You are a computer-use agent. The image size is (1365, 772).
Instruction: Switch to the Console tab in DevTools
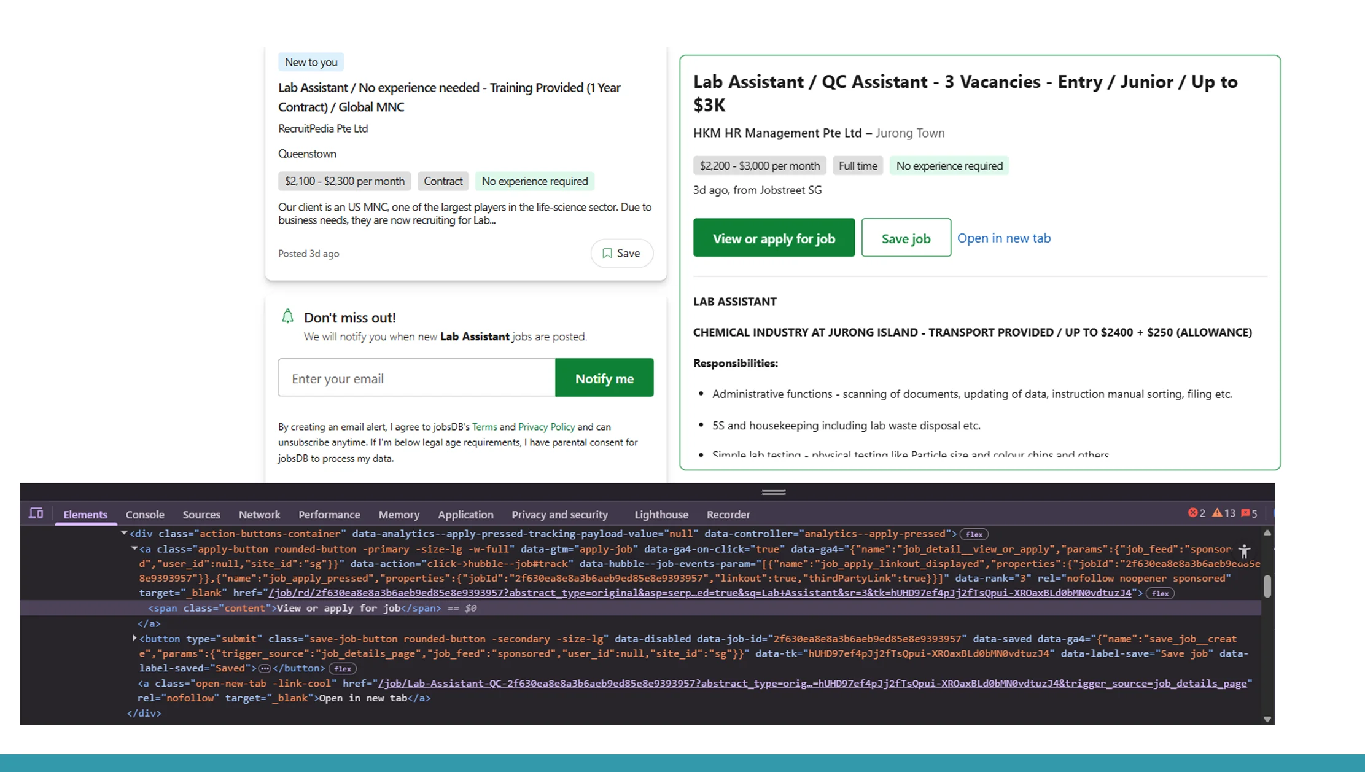pos(145,514)
